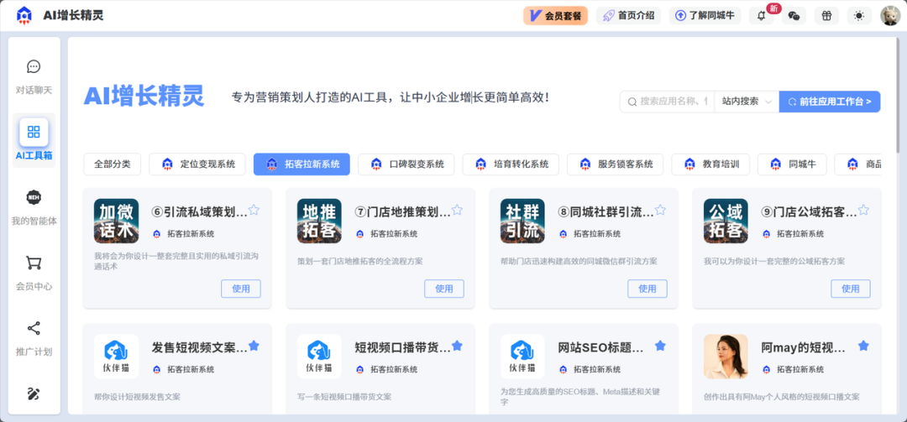This screenshot has width=907, height=422.
Task: Select the 同城牛 tab
Action: pos(792,164)
